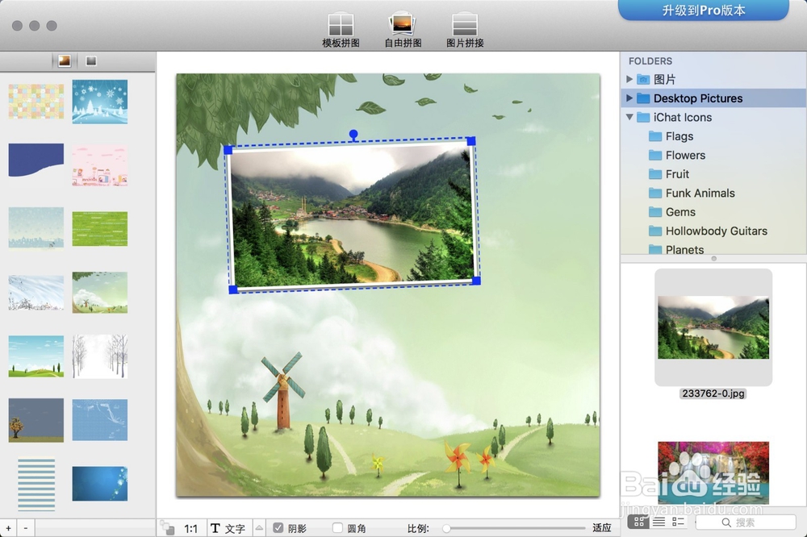Click the 升级到Pro版本 upgrade button
The height and width of the screenshot is (537, 807).
[704, 10]
